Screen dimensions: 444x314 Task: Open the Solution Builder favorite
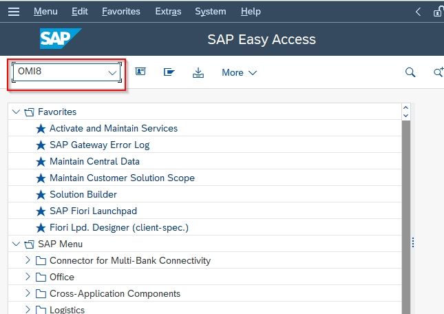coord(83,194)
